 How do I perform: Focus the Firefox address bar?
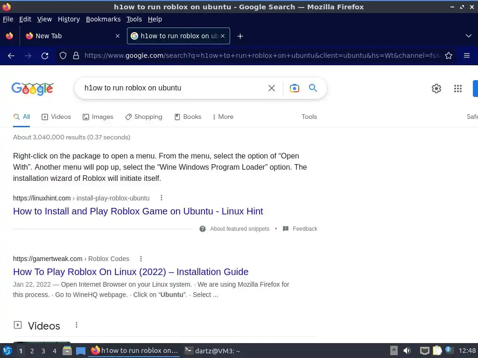tap(261, 55)
